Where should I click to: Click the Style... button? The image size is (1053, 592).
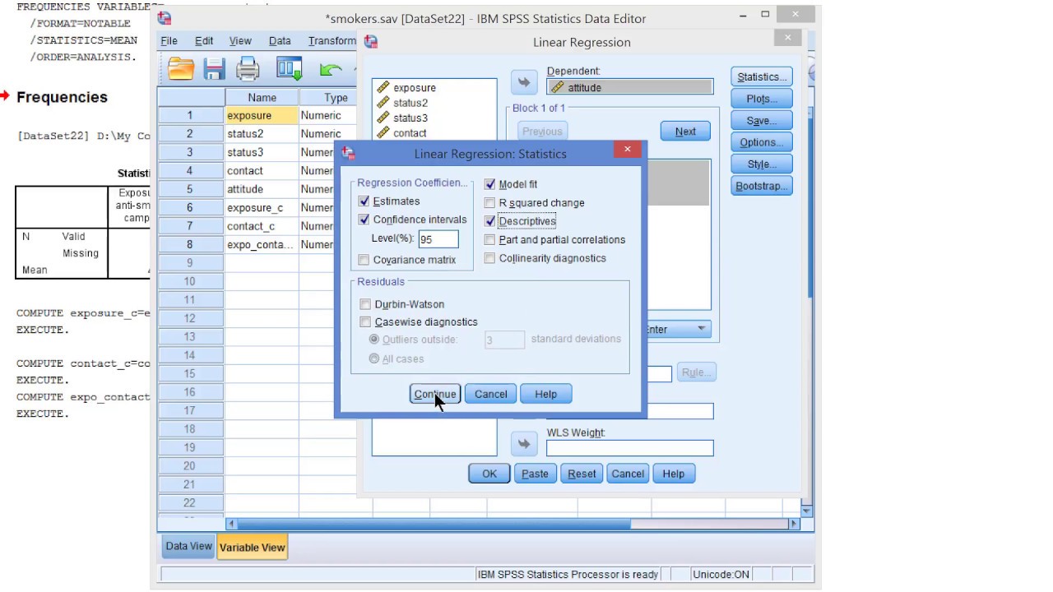pos(762,164)
